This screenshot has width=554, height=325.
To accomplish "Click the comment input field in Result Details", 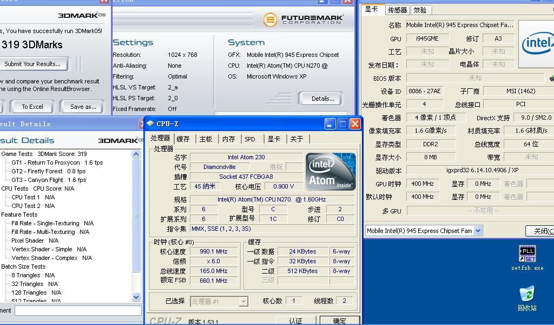I will 78,310.
